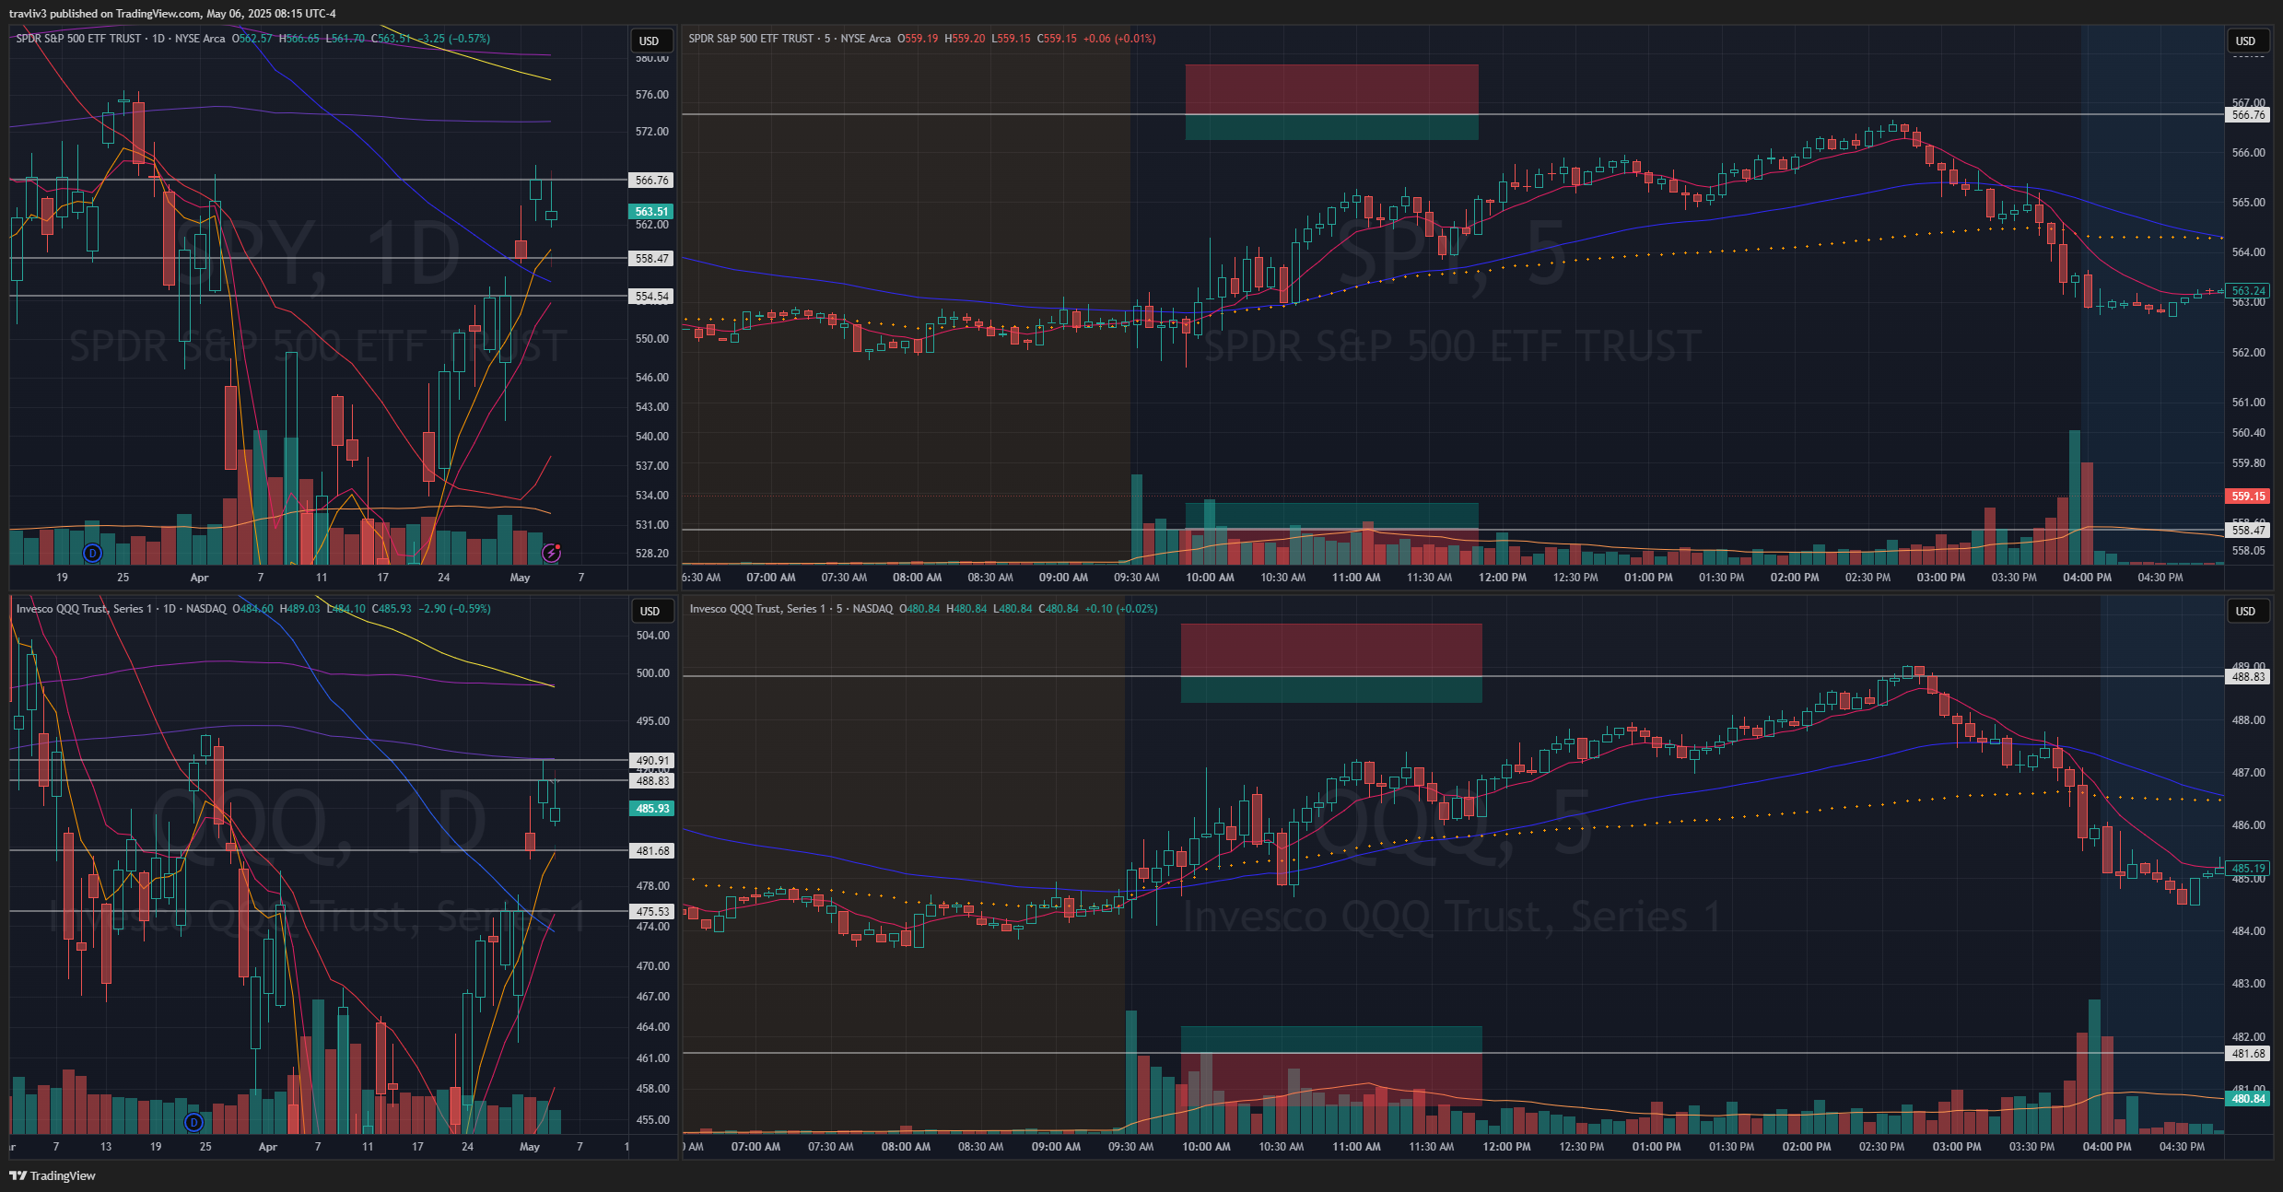Viewport: 2283px width, 1192px height.
Task: Click 500.00 on the QQQ daily price scale
Action: [652, 673]
